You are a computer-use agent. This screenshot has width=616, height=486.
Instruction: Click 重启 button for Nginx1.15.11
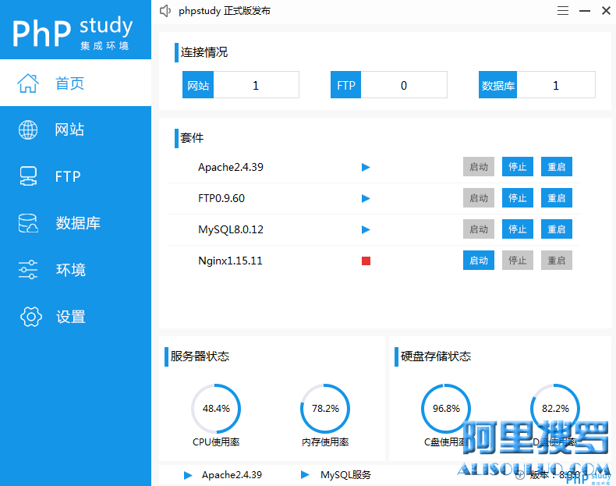(x=556, y=260)
